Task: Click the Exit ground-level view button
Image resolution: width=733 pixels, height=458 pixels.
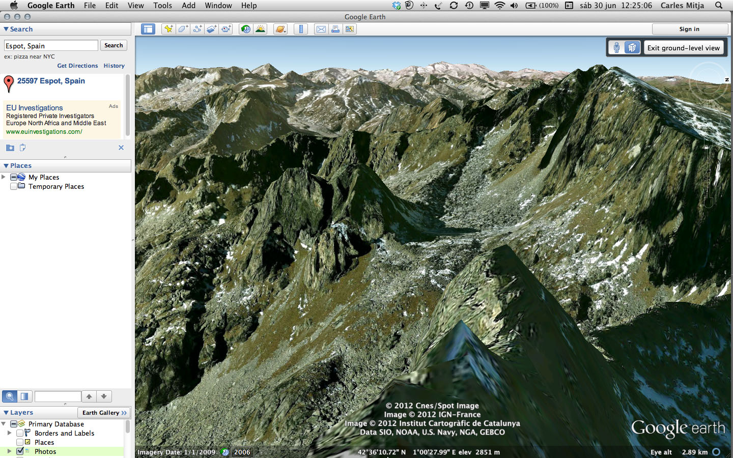Action: point(683,48)
